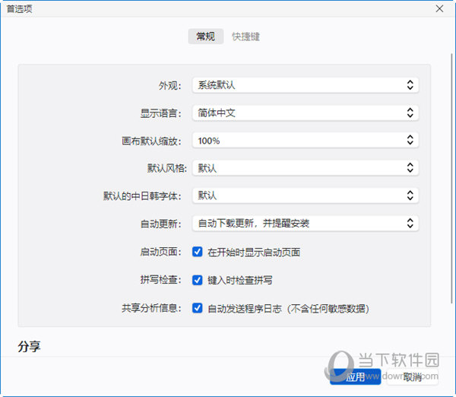This screenshot has width=456, height=397.
Task: Click the 默认风格 label
Action: (167, 168)
